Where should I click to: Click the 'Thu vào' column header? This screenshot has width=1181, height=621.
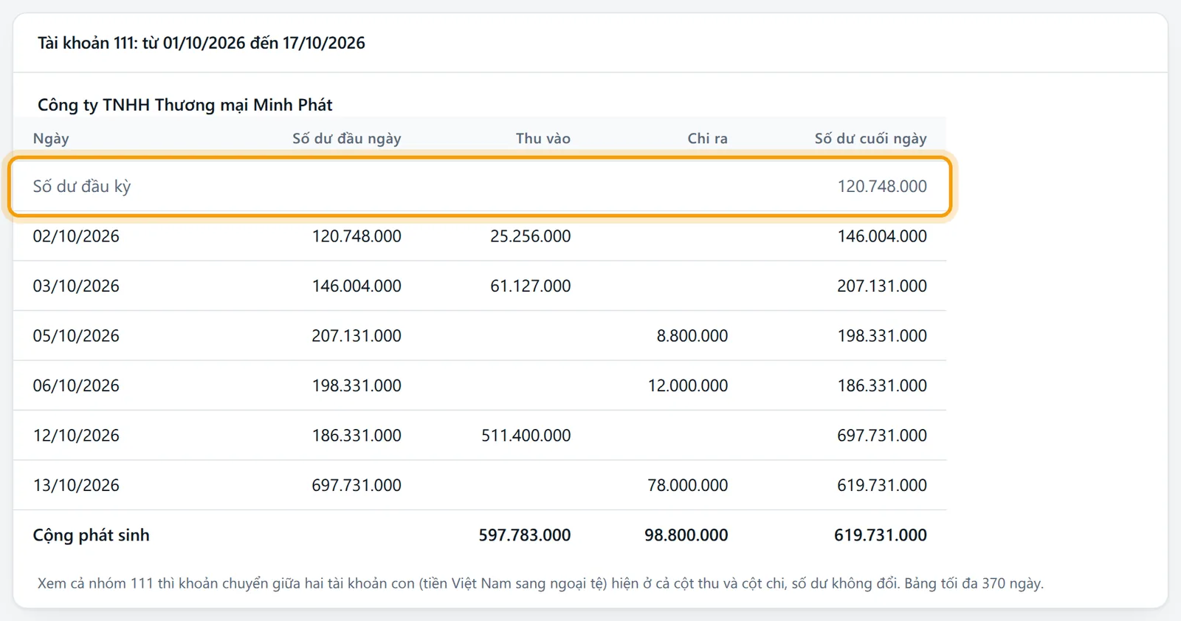tap(543, 138)
